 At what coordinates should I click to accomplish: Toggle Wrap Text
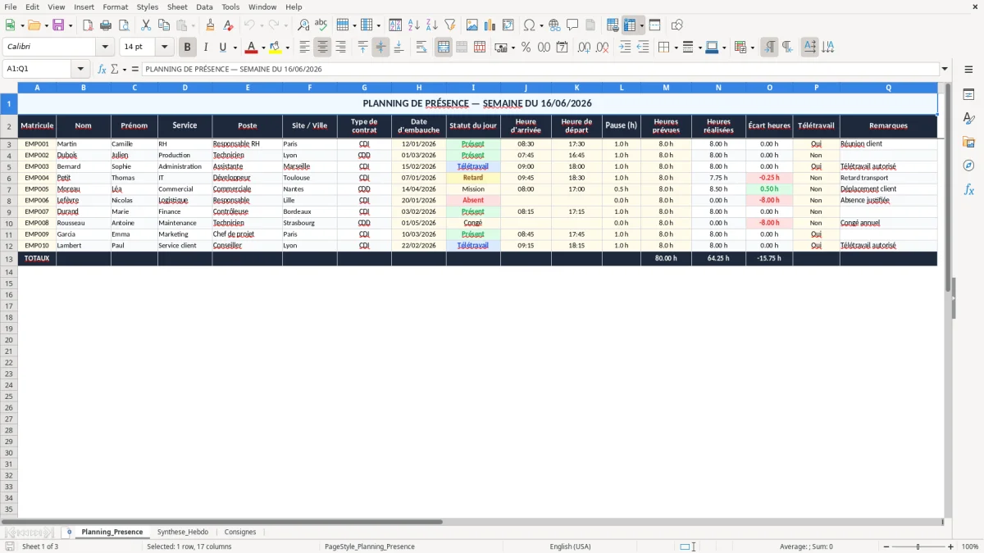click(421, 48)
